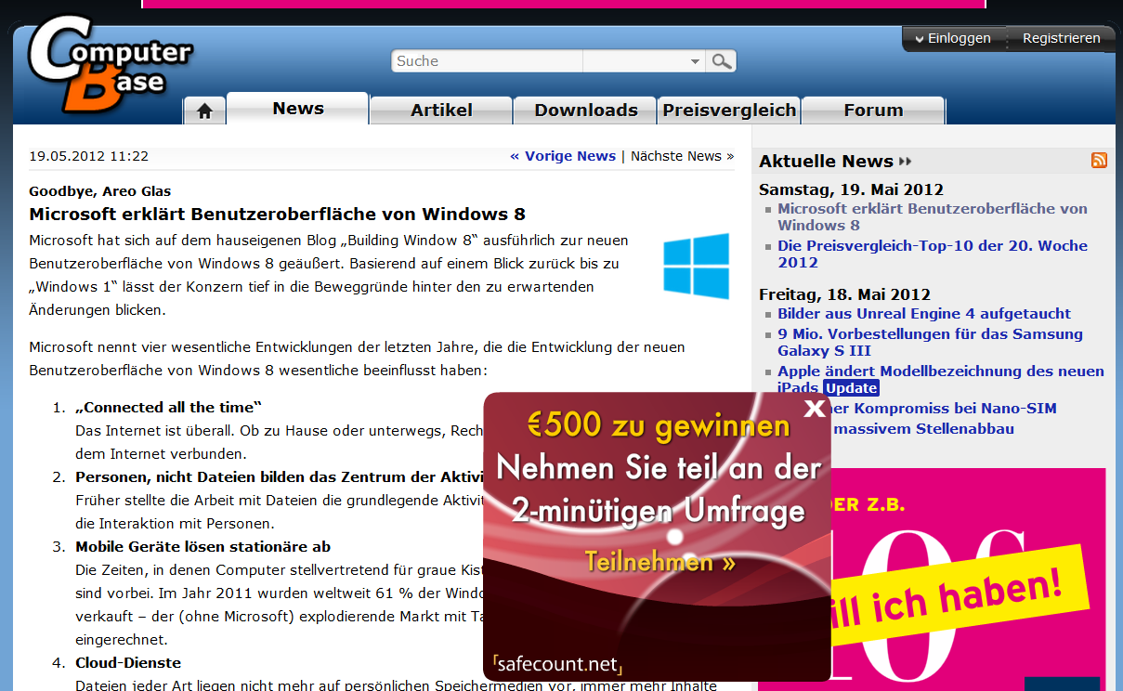
Task: Close the survey popup with the X
Action: tap(815, 409)
